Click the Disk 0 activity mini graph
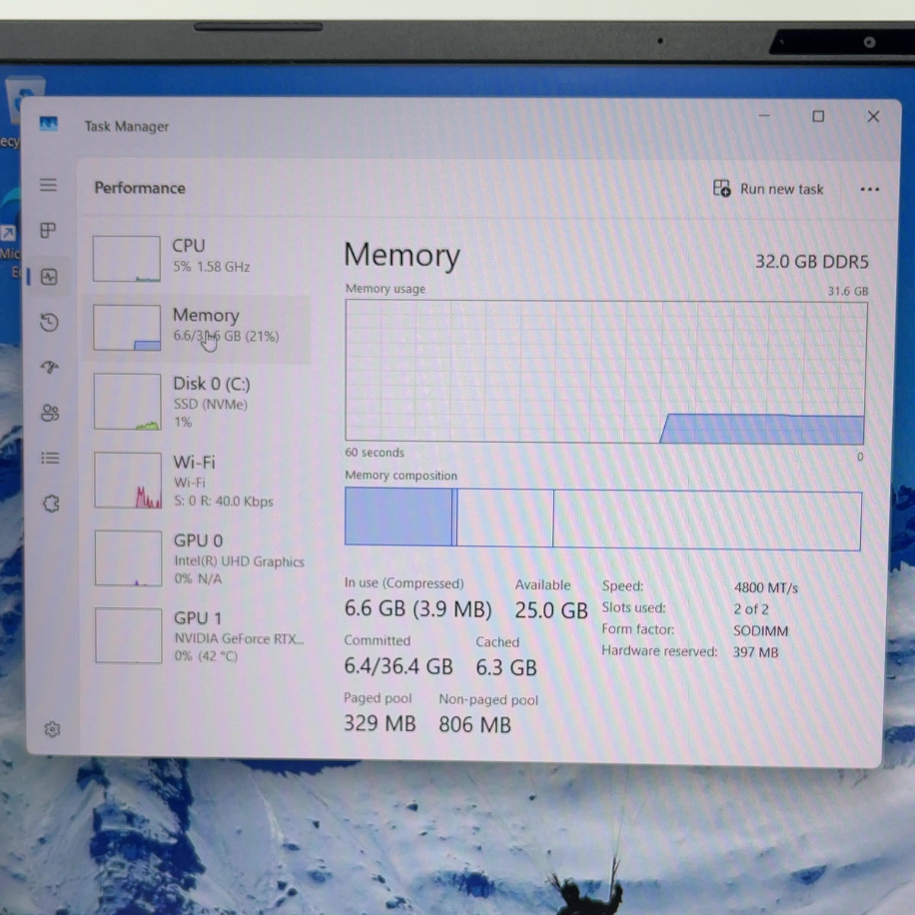Viewport: 915px width, 915px height. [127, 402]
